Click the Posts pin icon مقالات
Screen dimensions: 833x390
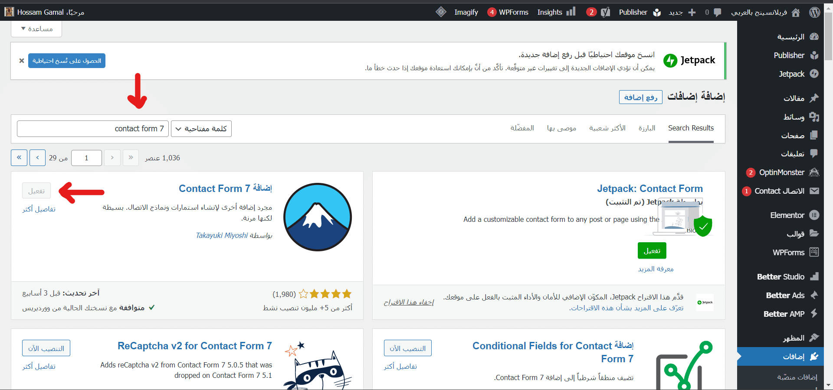tap(814, 98)
